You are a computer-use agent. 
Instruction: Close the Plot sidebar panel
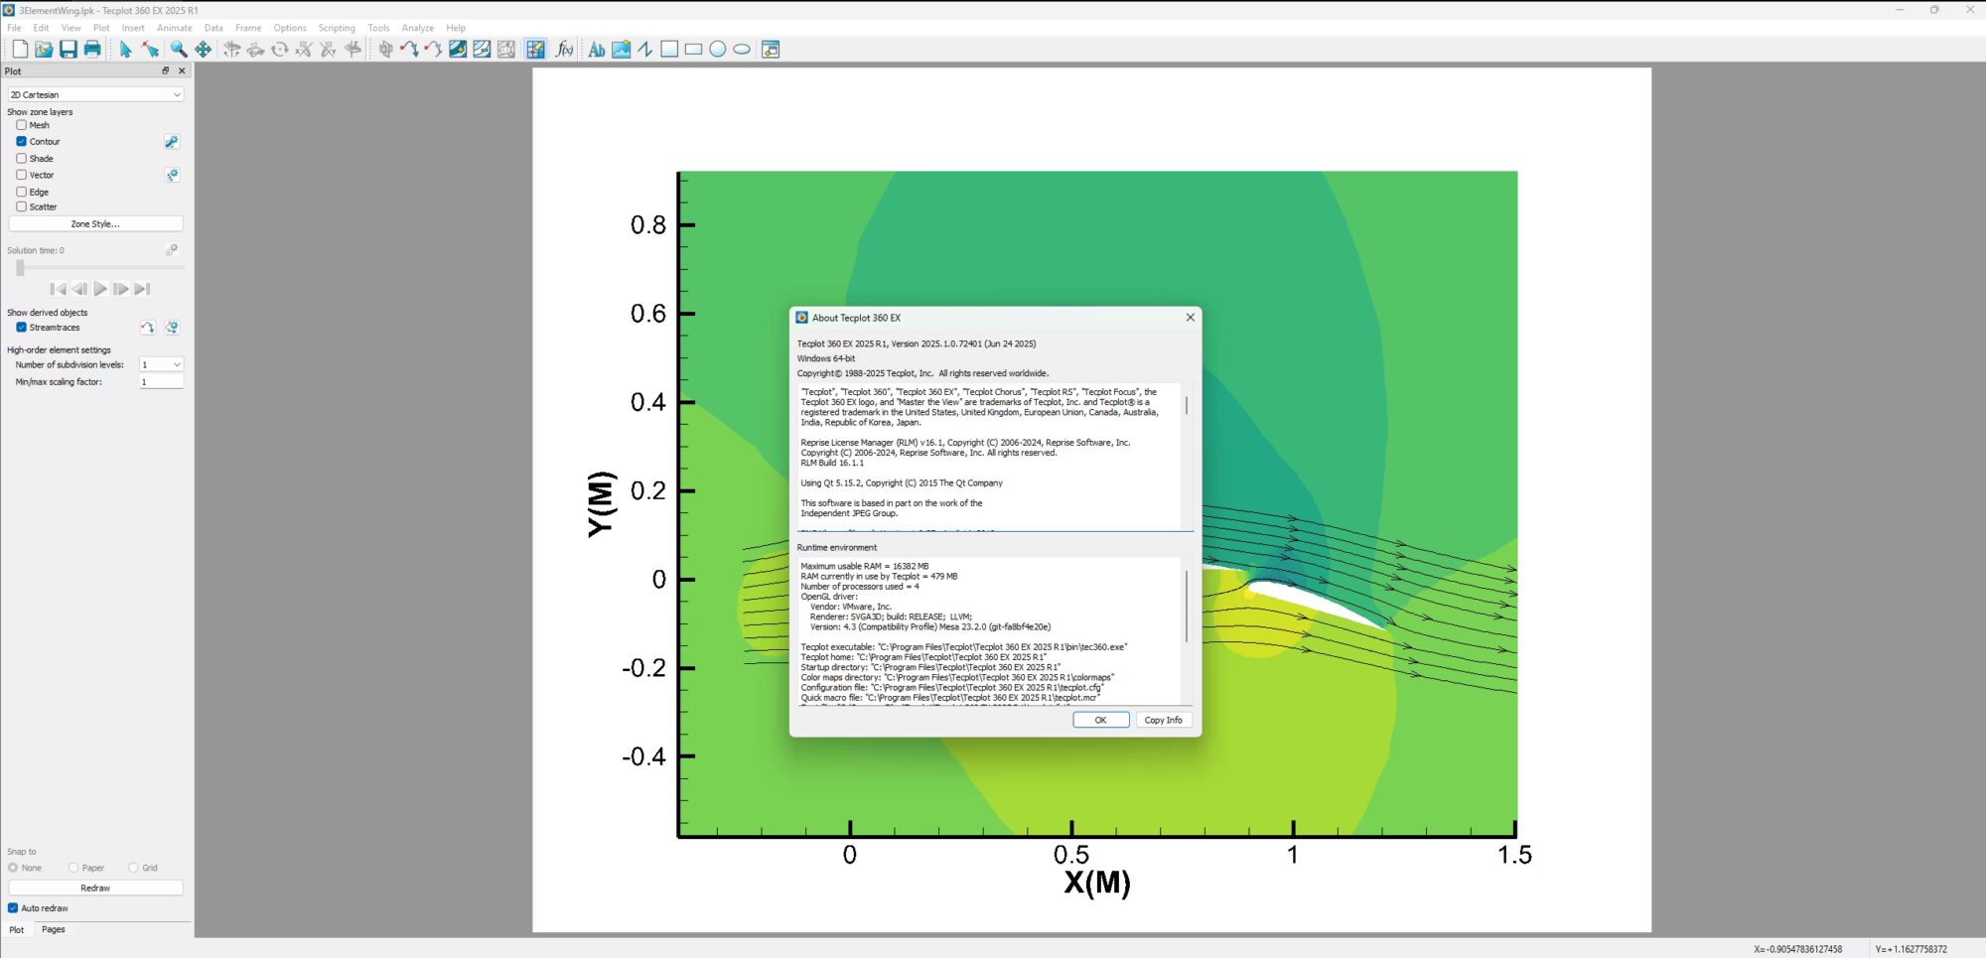(x=182, y=70)
